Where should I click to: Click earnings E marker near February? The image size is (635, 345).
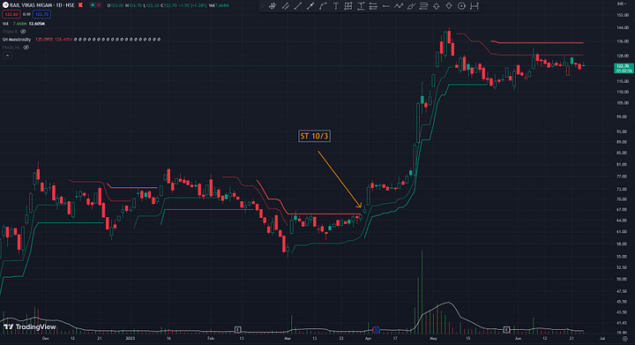pos(238,330)
